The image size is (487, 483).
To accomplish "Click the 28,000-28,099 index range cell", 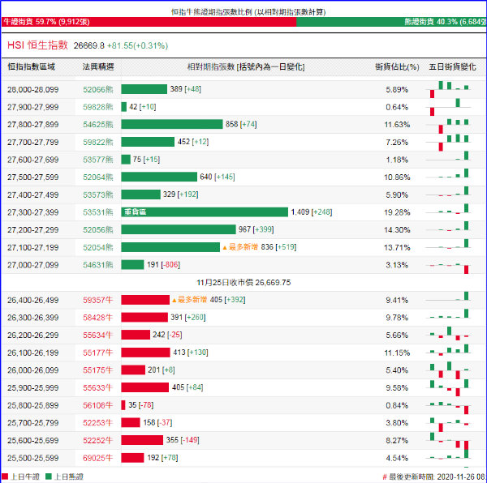I will 33,90.
